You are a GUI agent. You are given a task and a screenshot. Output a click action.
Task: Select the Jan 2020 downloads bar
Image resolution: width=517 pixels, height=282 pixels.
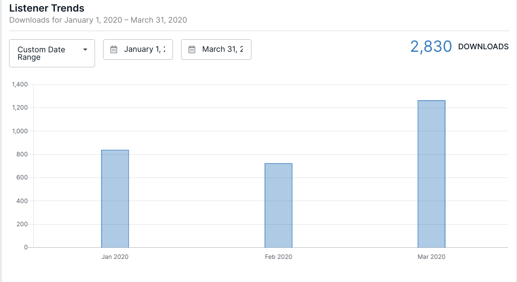click(x=115, y=199)
